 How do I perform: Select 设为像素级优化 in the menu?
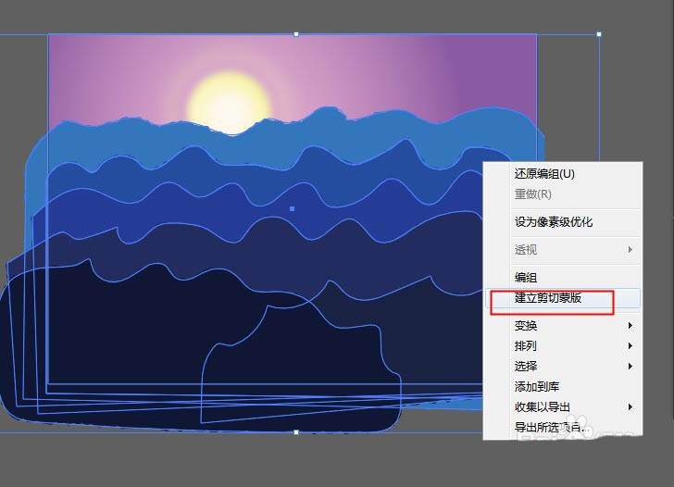[x=563, y=222]
